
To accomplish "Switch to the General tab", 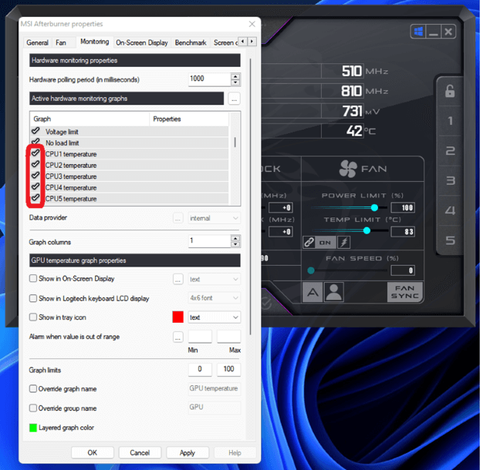I will coord(37,42).
